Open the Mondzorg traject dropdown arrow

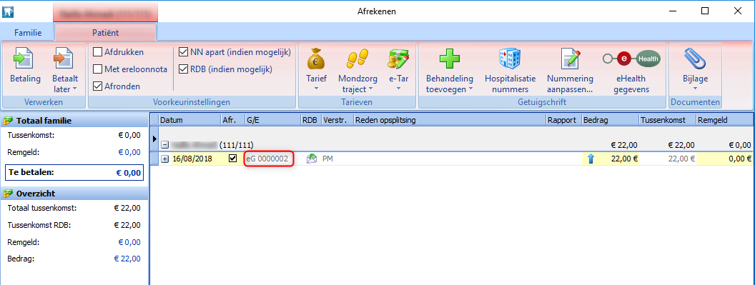point(371,89)
